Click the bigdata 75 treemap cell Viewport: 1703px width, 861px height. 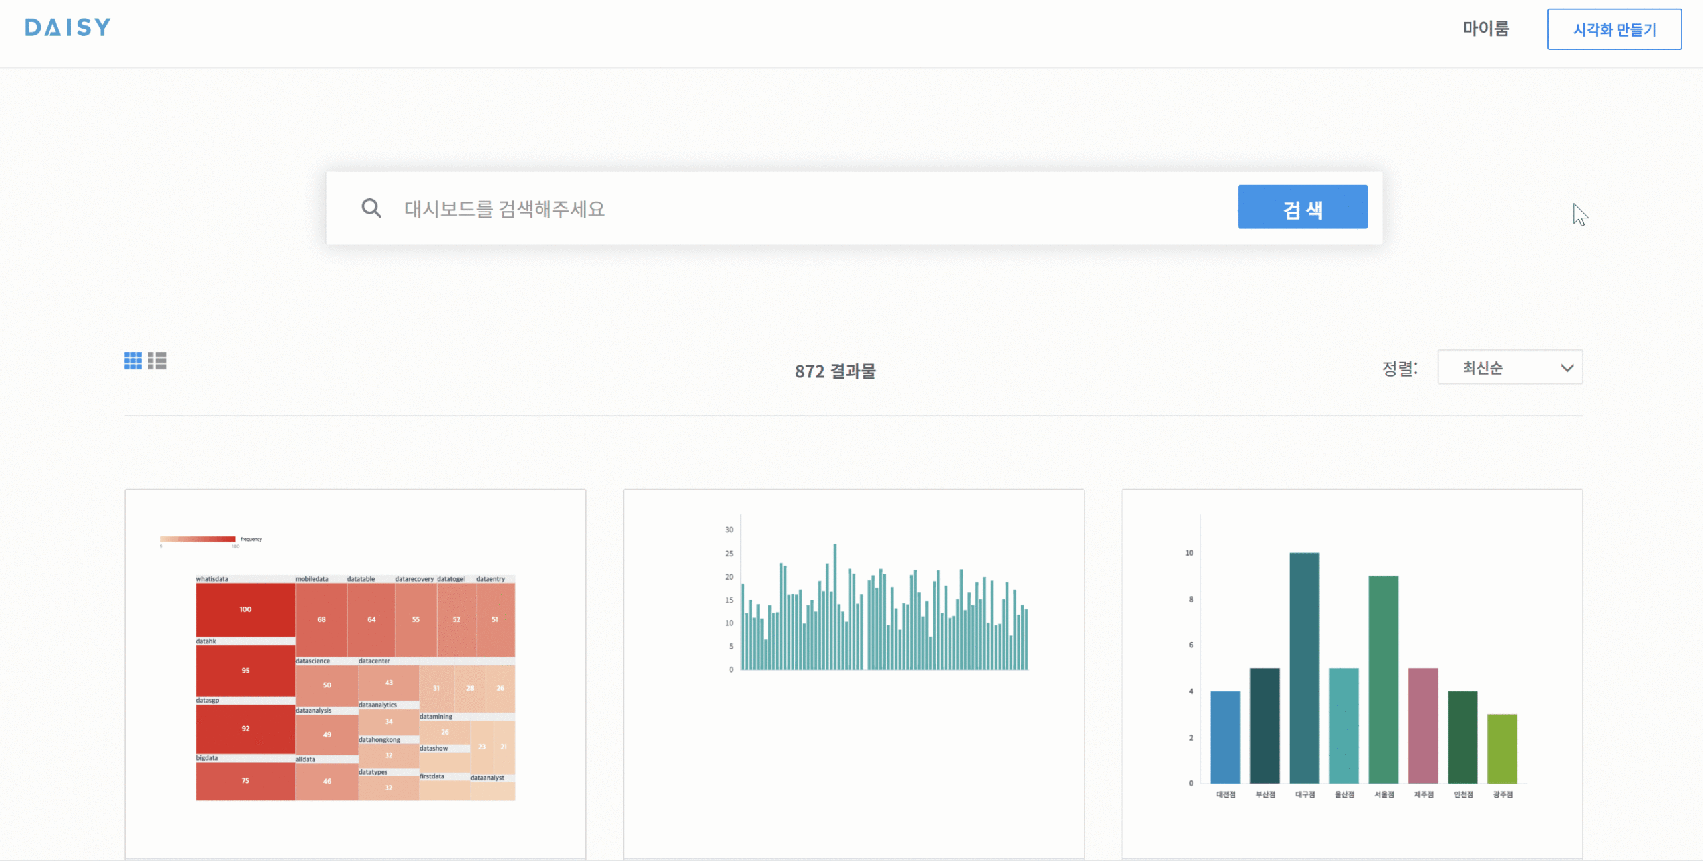point(245,781)
